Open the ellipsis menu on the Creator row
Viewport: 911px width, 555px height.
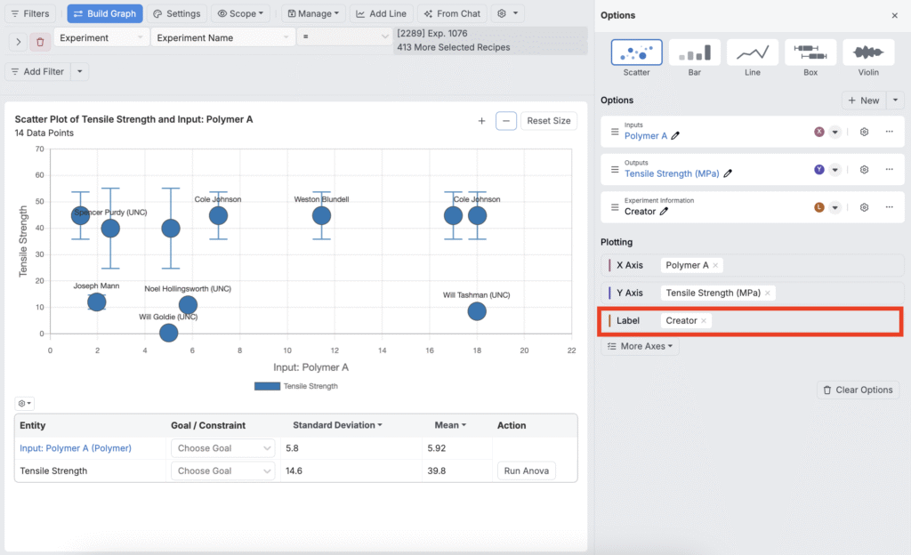[889, 207]
